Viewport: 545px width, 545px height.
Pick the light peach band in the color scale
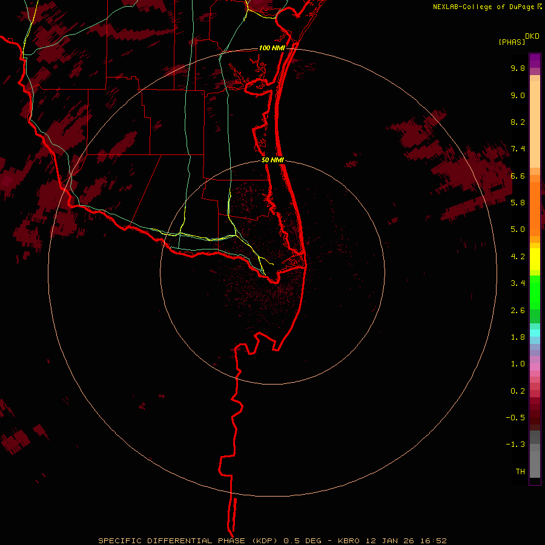click(535, 124)
